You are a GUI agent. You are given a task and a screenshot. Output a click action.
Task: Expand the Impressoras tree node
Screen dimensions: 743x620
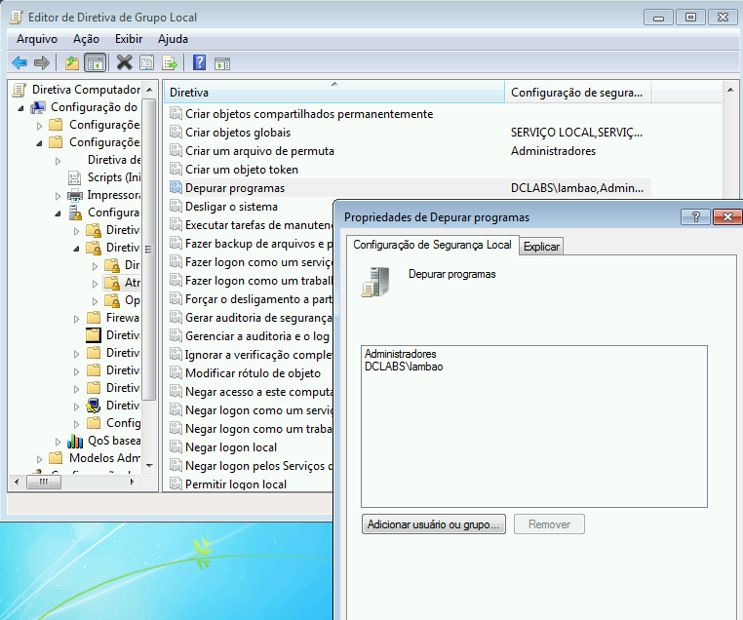(59, 195)
